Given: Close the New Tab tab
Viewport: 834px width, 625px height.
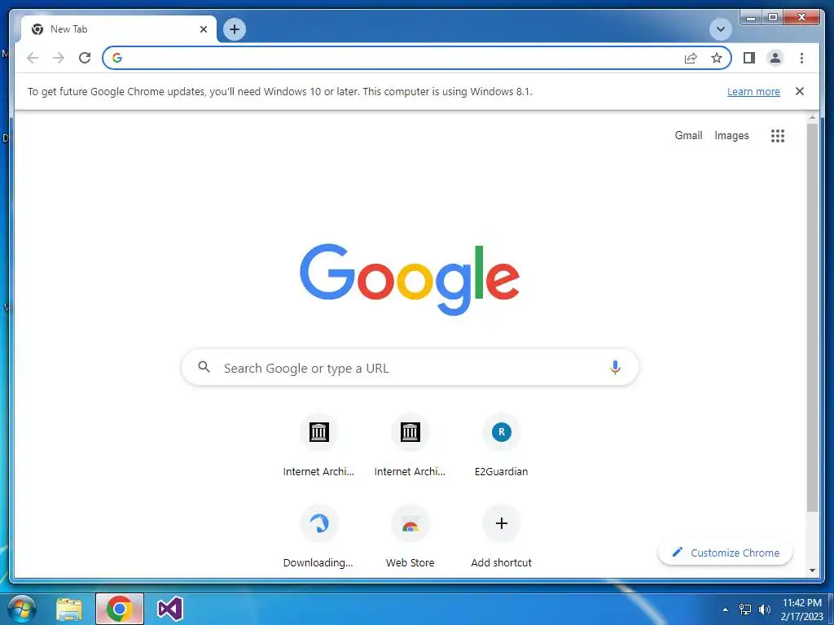Looking at the screenshot, I should pyautogui.click(x=203, y=29).
